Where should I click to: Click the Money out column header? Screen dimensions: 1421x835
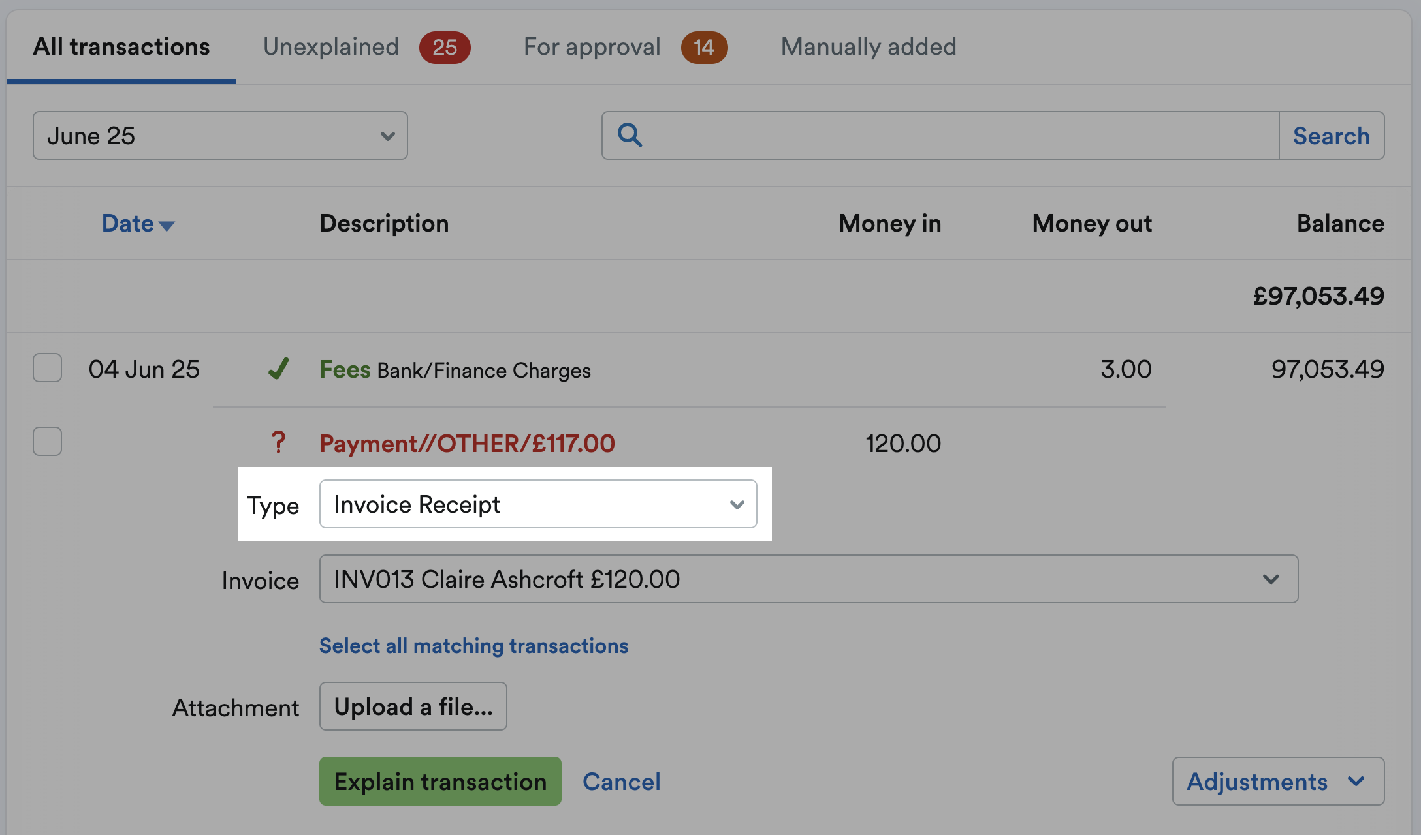[x=1092, y=224]
